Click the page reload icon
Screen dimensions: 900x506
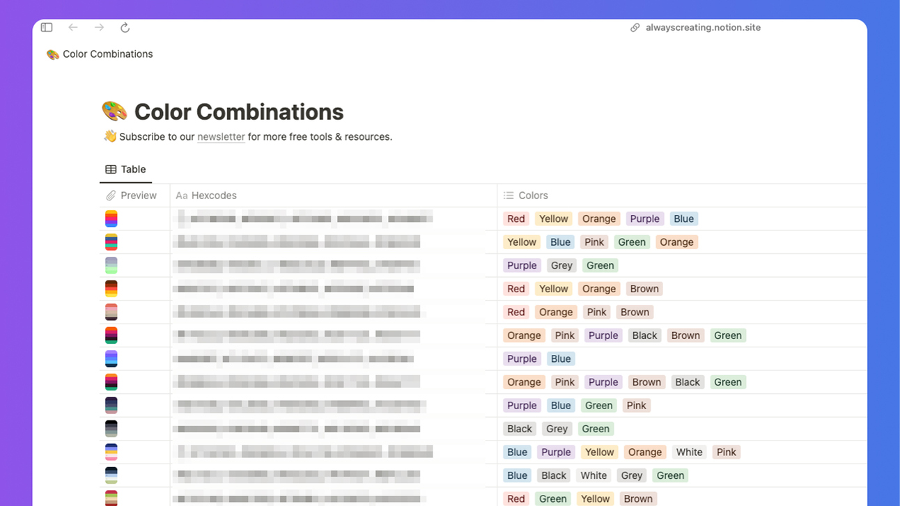click(125, 27)
